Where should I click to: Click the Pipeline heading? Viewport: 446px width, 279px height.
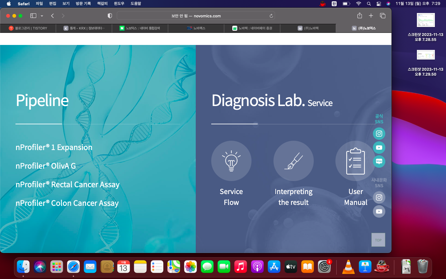[x=42, y=100]
